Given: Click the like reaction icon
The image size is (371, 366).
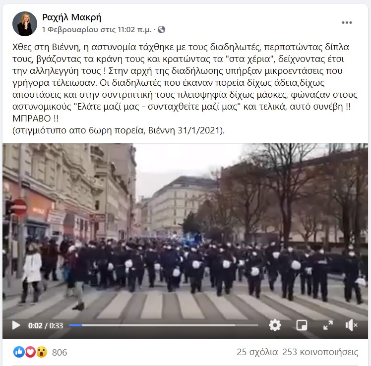Looking at the screenshot, I should point(19,352).
